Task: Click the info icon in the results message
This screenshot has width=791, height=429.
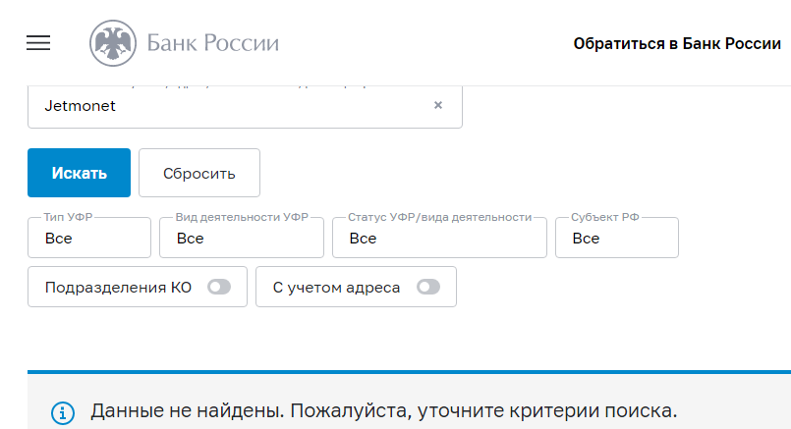Action: pyautogui.click(x=63, y=413)
